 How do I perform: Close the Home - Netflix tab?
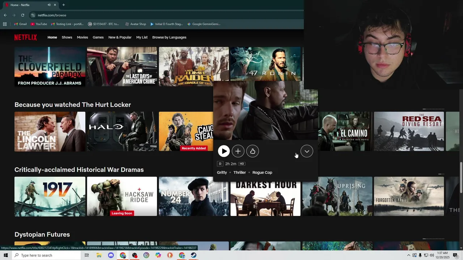point(55,5)
